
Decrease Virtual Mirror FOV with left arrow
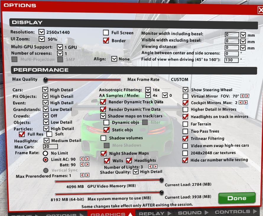point(242,96)
